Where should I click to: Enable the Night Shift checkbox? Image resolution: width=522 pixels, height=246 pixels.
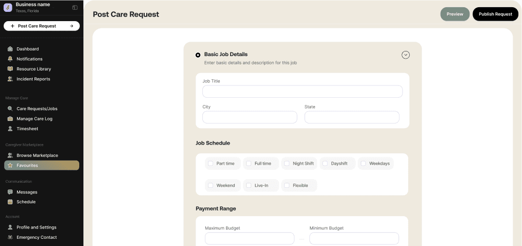[287, 164]
